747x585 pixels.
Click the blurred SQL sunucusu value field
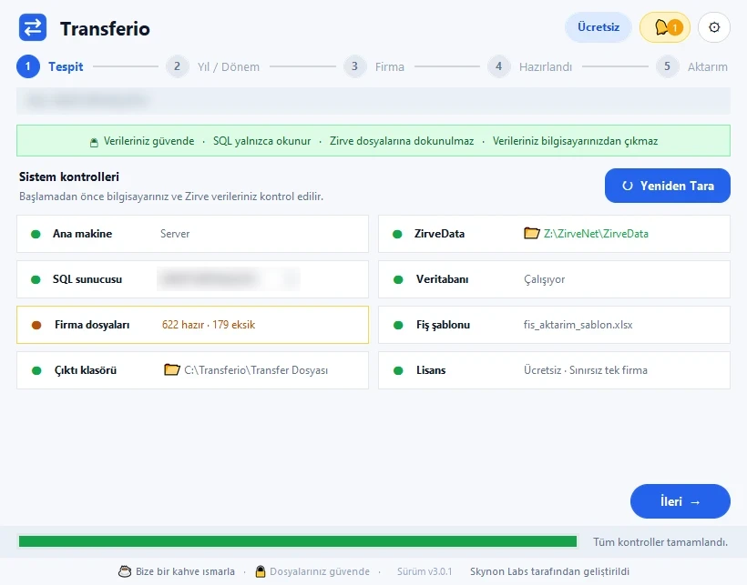[228, 278]
